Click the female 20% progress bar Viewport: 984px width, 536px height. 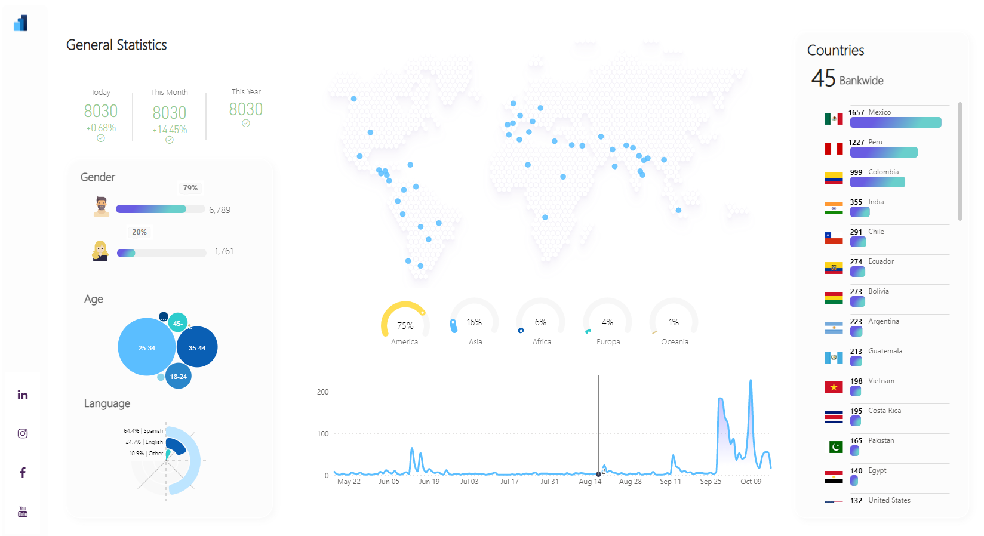[x=161, y=253]
